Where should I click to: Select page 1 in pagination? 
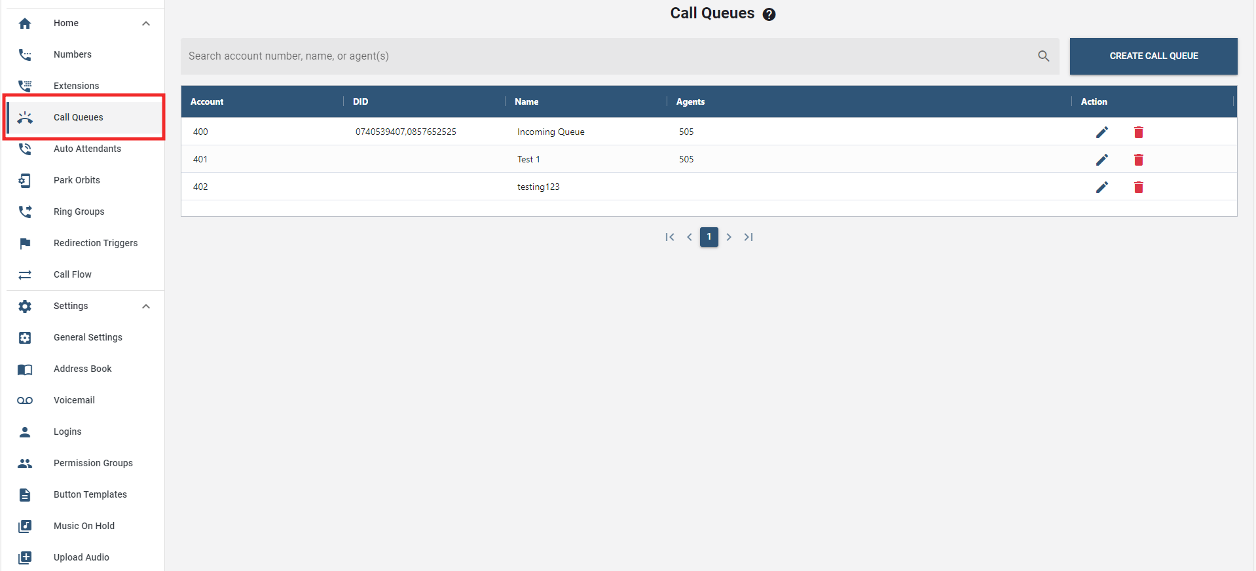pyautogui.click(x=709, y=237)
